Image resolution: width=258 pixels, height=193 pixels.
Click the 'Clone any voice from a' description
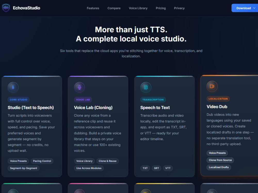tap(98, 133)
